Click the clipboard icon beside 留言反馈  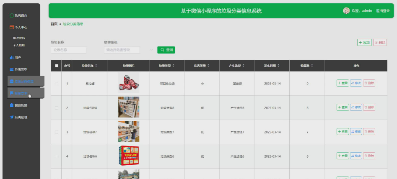point(11,105)
